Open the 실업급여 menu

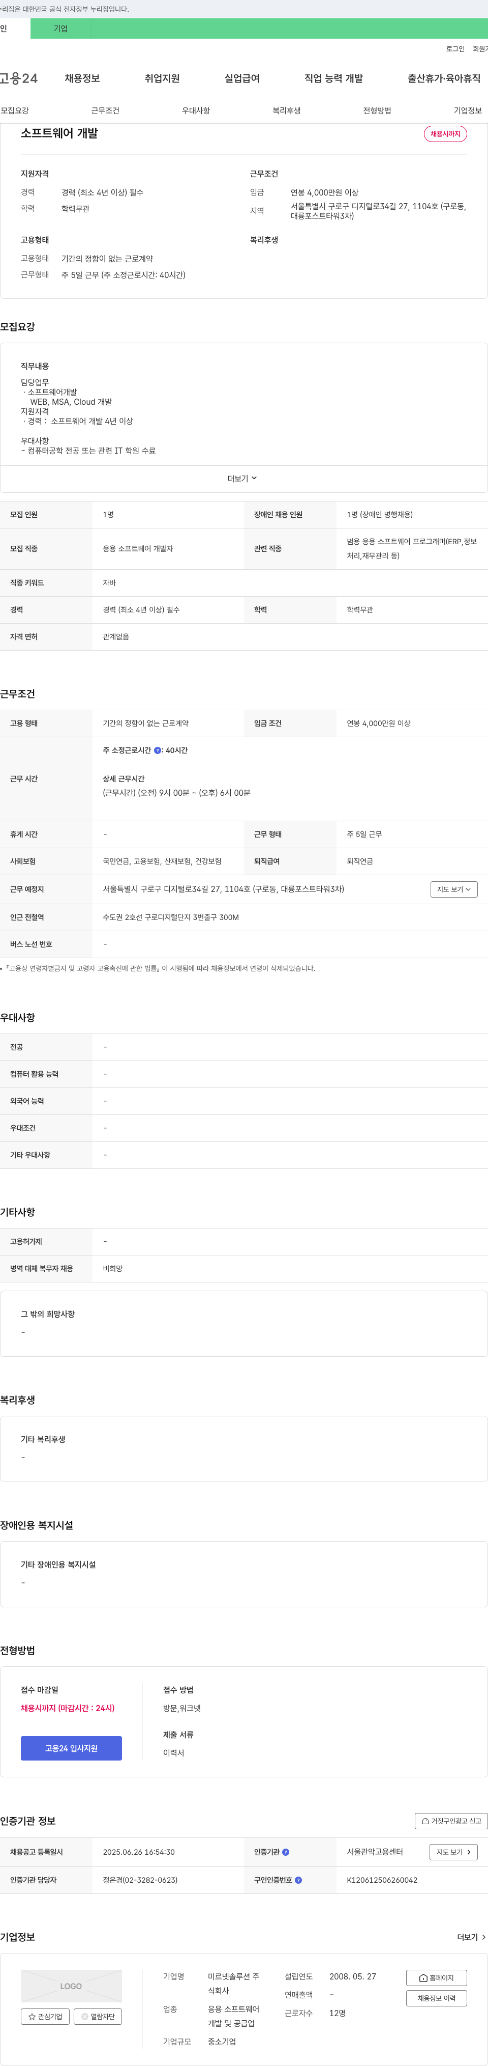pos(242,78)
